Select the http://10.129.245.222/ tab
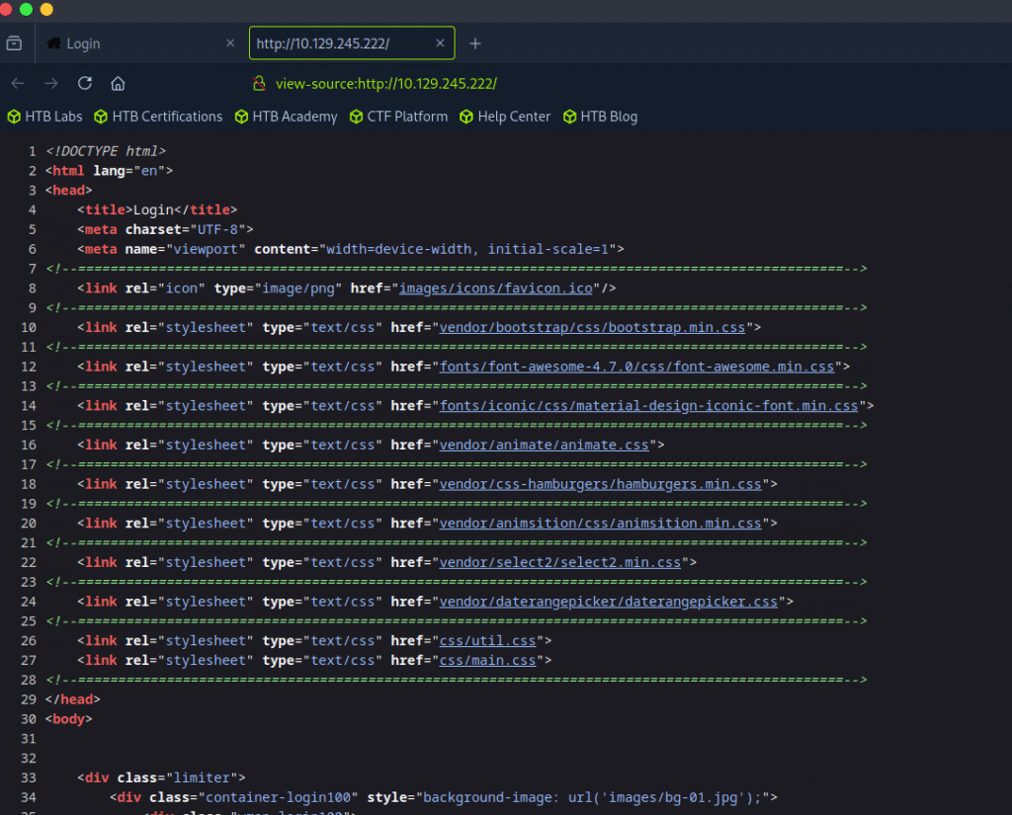 click(336, 43)
